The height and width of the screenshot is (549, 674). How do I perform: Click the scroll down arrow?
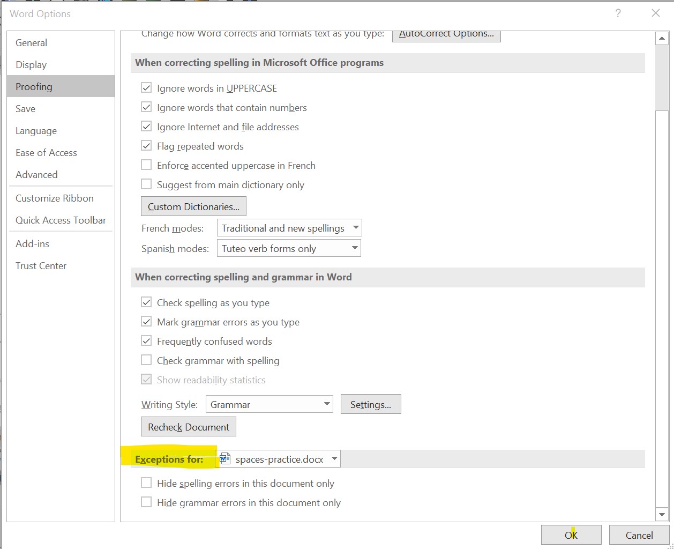tap(662, 515)
